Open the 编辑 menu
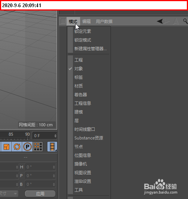Screen dimensions: 188x199 [86, 21]
